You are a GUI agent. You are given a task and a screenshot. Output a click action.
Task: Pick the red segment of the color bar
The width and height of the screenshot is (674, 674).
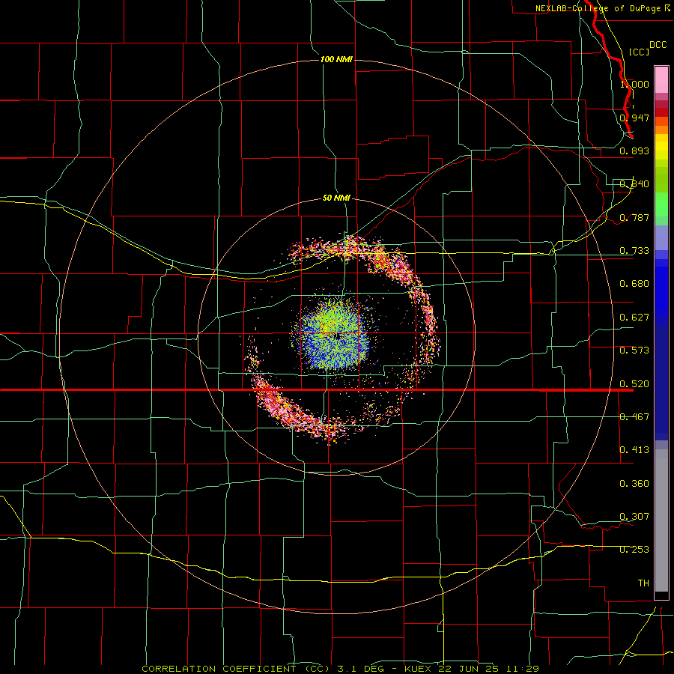(x=661, y=112)
